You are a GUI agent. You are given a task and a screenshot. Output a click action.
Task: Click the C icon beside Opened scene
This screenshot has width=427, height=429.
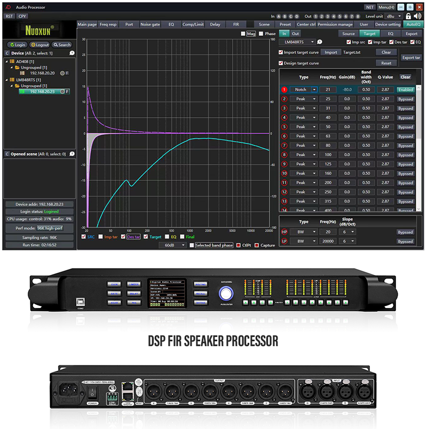click(x=7, y=154)
